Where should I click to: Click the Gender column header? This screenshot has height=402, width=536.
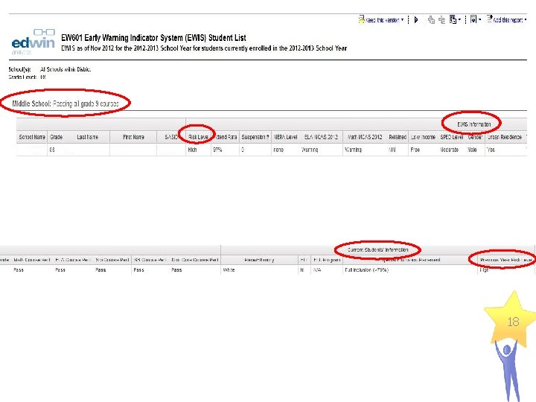[475, 137]
